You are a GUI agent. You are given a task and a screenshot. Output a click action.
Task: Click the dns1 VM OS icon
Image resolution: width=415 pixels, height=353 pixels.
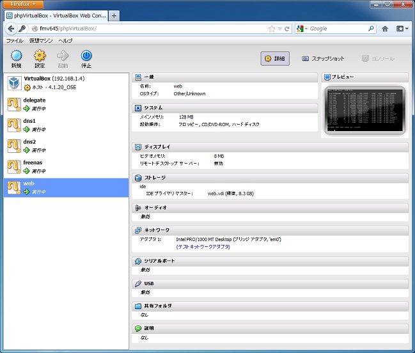click(x=14, y=125)
